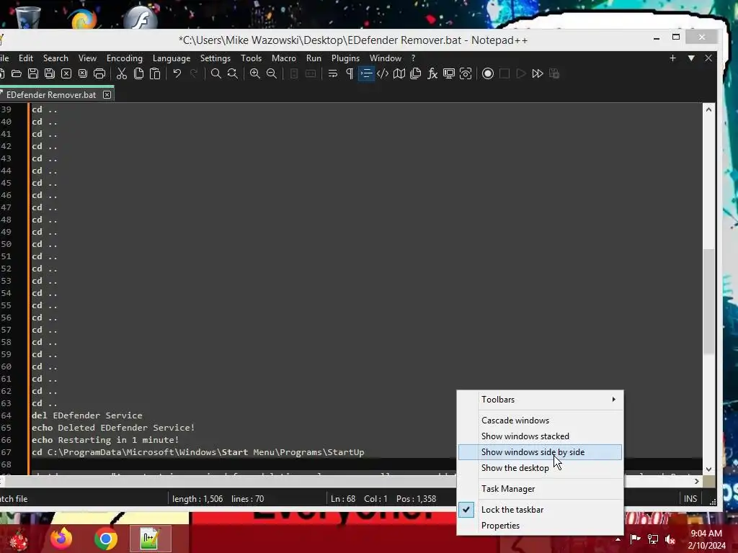Screen dimensions: 738x553
Task: Open the Plugins menu
Action: tap(345, 58)
